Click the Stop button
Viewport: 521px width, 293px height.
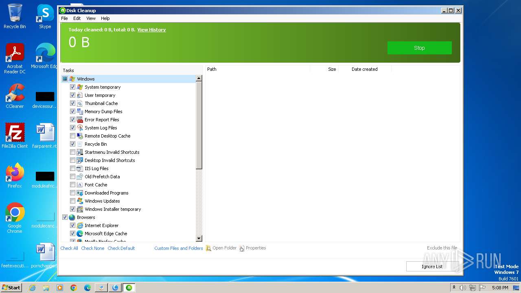419,48
